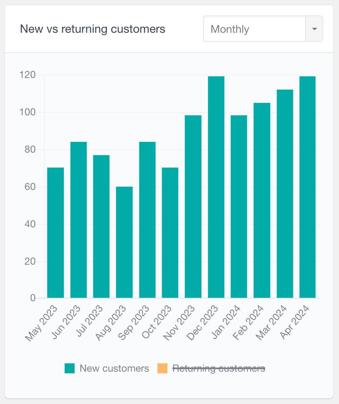The height and width of the screenshot is (404, 339).
Task: Click the teal New customers legend swatch
Action: (70, 368)
